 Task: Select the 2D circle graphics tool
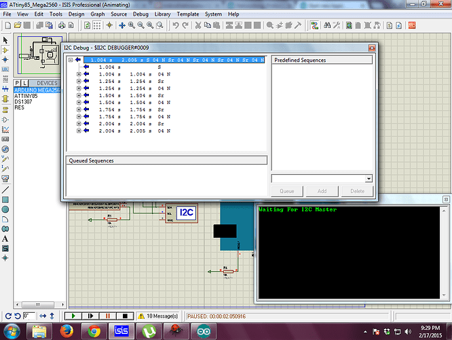pyautogui.click(x=5, y=209)
